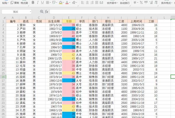The height and width of the screenshot is (118, 175).
Task: Click the eraser clear-format icon
Action: click(74, 2)
